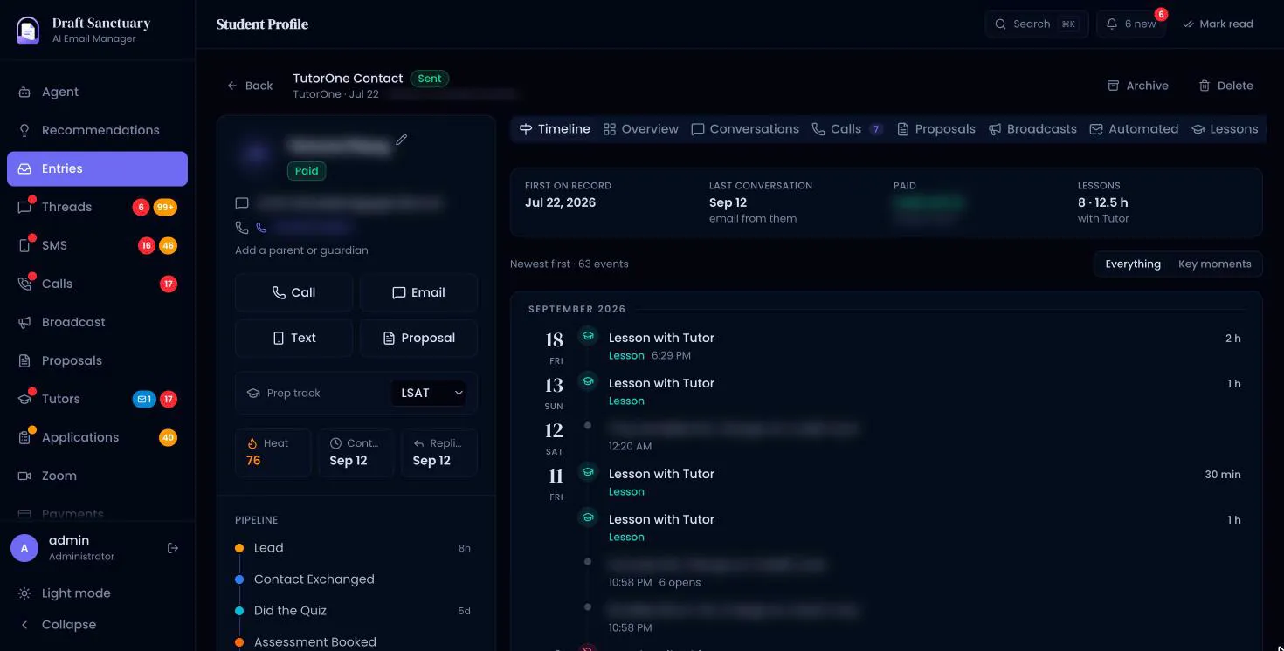Click Mark read
This screenshot has height=651, width=1284.
[x=1218, y=24]
